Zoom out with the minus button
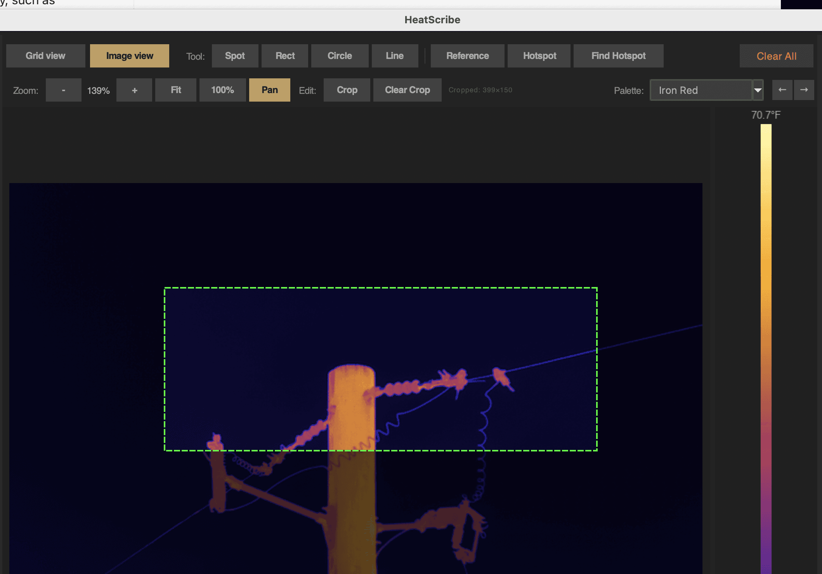Image resolution: width=822 pixels, height=574 pixels. pyautogui.click(x=64, y=90)
